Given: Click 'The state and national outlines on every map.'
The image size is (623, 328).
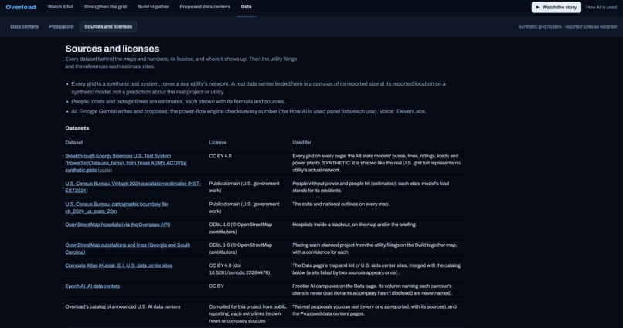Looking at the screenshot, I should [x=341, y=204].
